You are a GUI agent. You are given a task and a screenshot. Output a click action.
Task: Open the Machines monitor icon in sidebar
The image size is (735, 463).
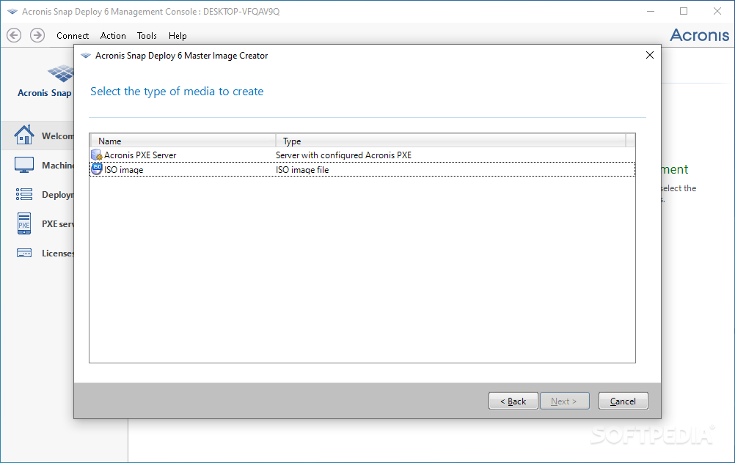pos(24,165)
